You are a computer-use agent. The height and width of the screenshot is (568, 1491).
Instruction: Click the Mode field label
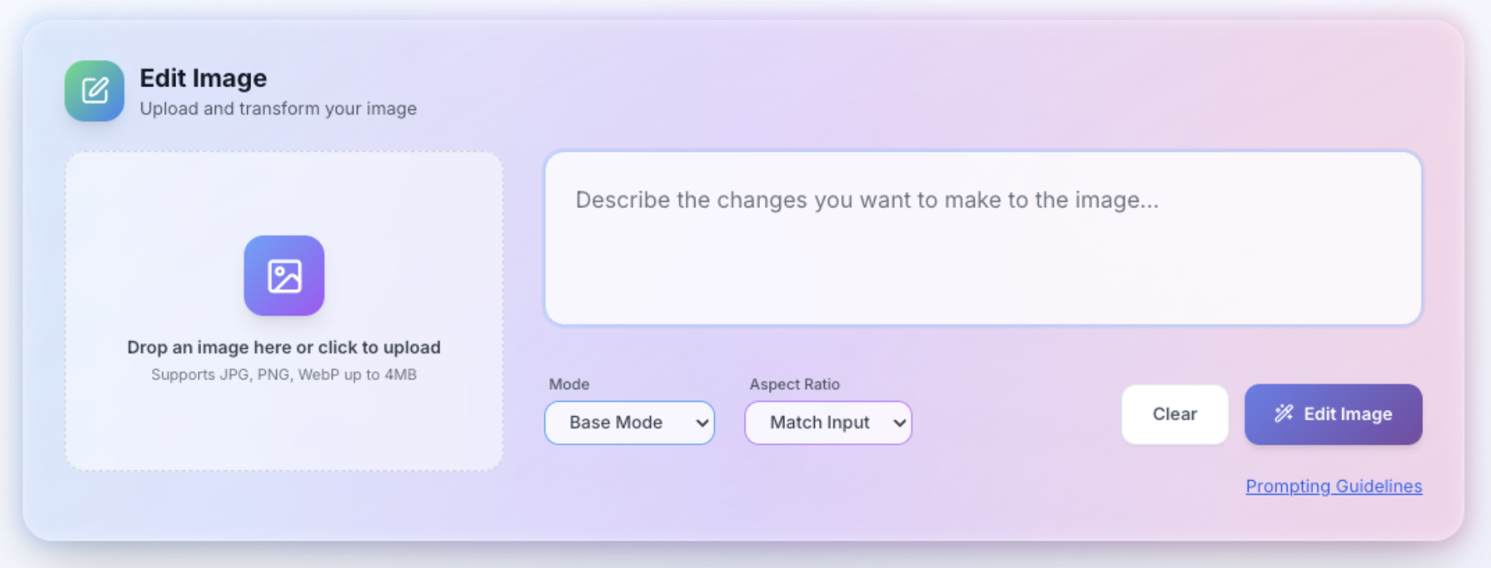tap(569, 384)
